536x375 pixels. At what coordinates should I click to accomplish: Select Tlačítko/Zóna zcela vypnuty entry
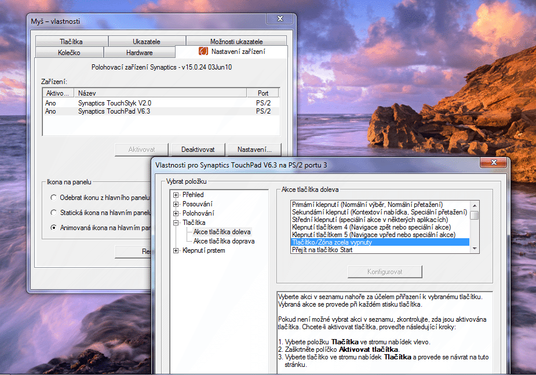click(x=380, y=242)
